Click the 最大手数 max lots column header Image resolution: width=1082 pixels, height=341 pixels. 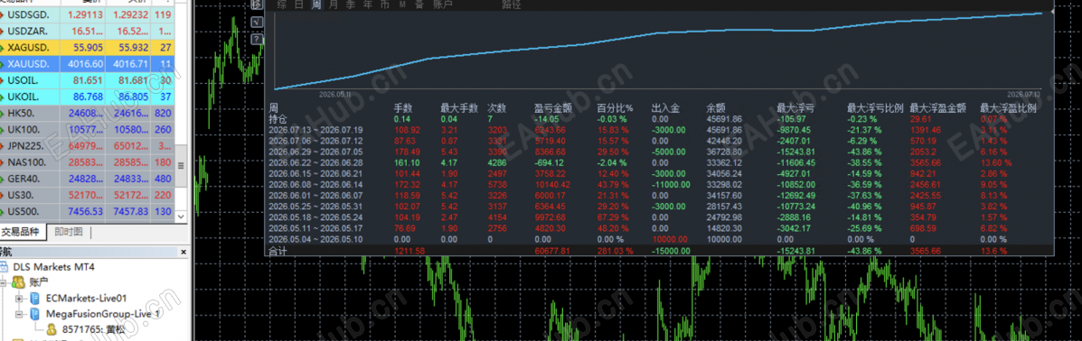pos(458,108)
